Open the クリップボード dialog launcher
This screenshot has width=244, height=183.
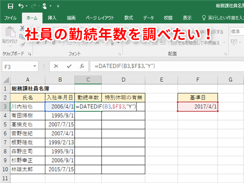click(x=30, y=54)
